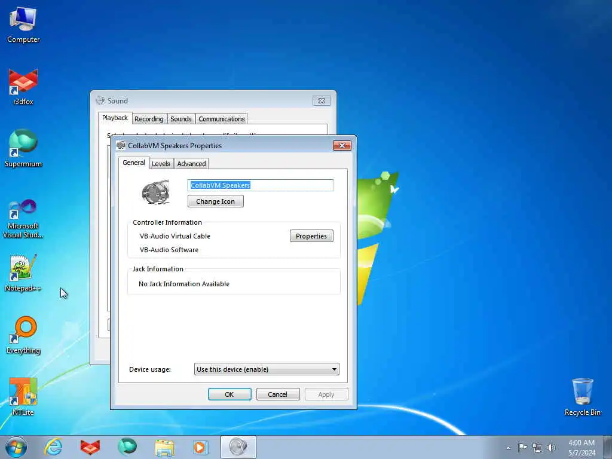The height and width of the screenshot is (459, 612).
Task: Launch Internet Explorer from the taskbar
Action: coord(53,447)
